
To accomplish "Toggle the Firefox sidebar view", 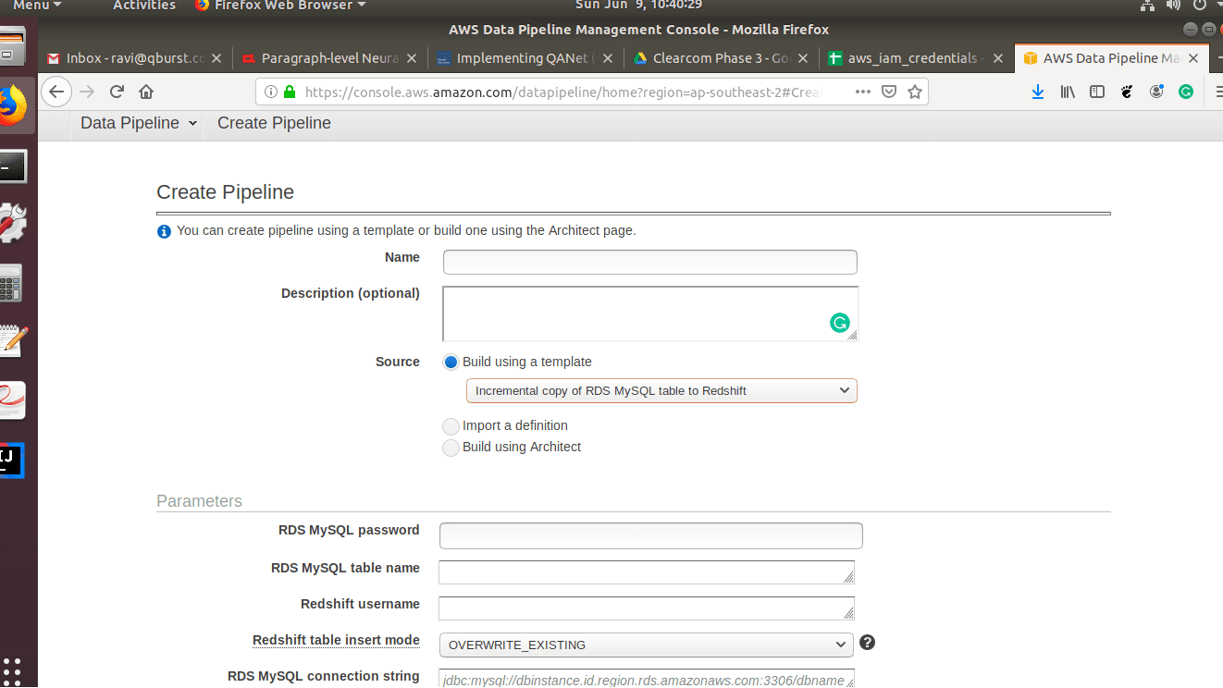I will pyautogui.click(x=1097, y=92).
